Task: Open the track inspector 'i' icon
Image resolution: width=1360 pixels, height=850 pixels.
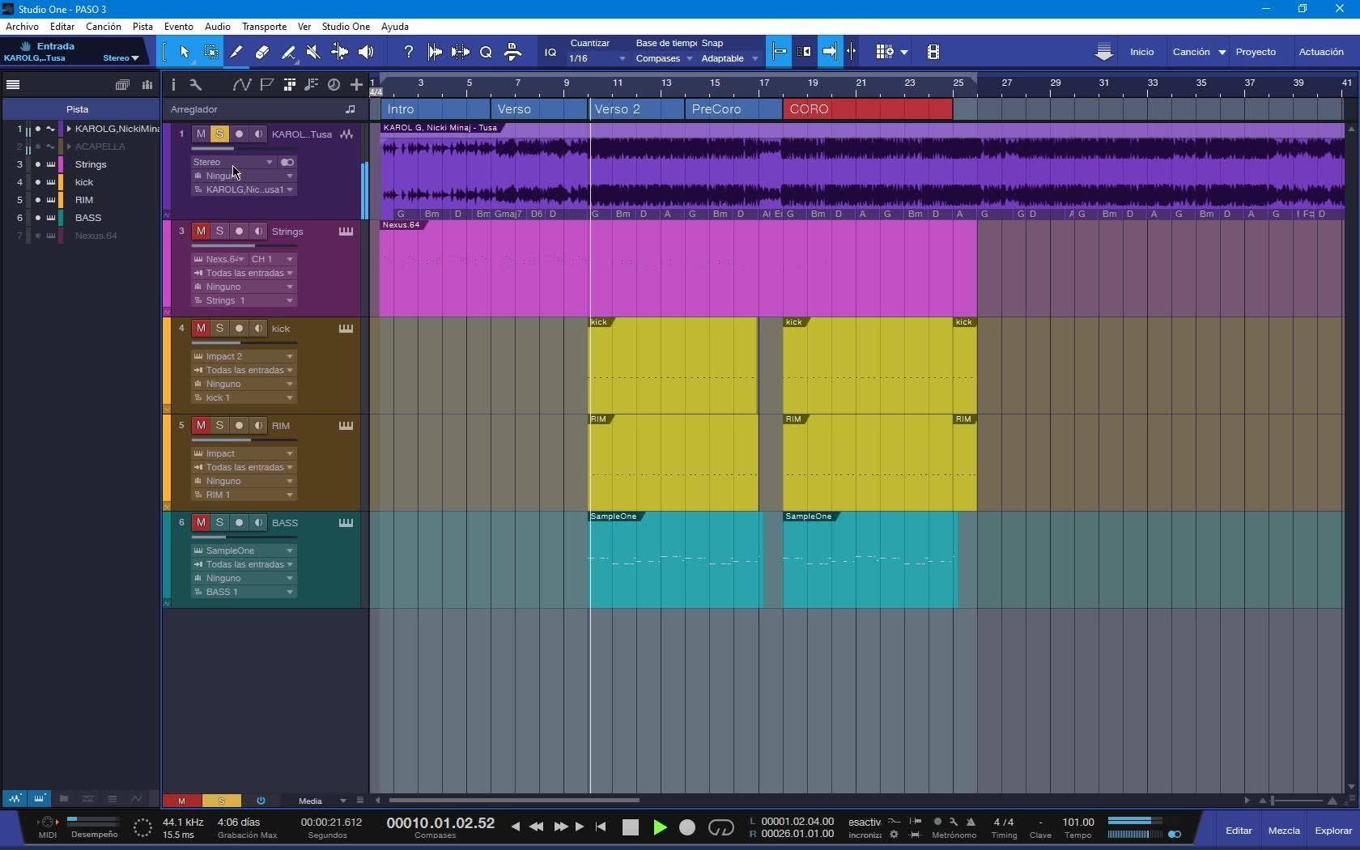Action: [x=173, y=84]
